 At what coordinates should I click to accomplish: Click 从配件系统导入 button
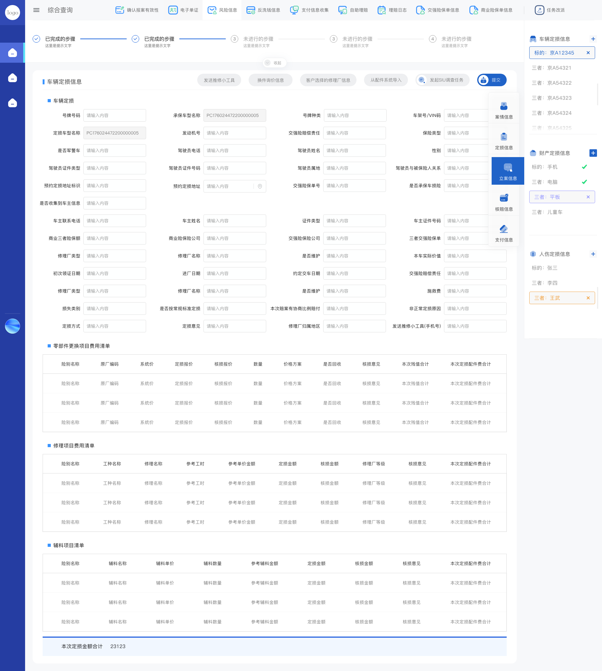(x=386, y=80)
